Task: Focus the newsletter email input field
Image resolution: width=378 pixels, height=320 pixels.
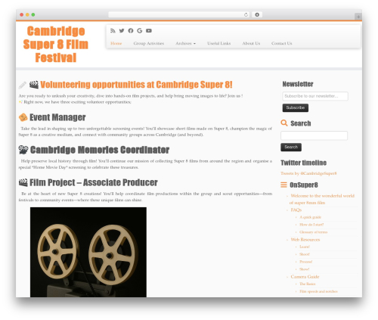Action: 315,96
